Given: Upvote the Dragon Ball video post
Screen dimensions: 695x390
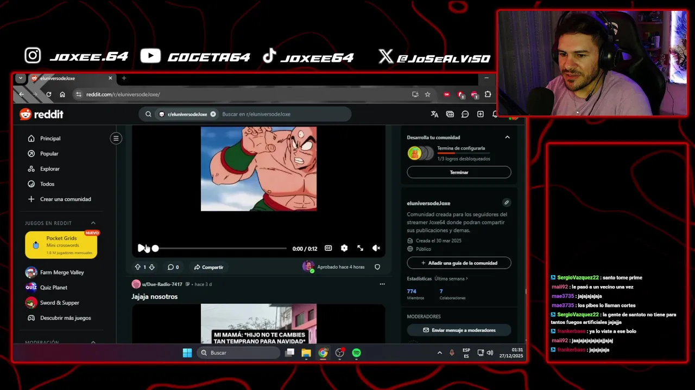Looking at the screenshot, I should (x=137, y=267).
